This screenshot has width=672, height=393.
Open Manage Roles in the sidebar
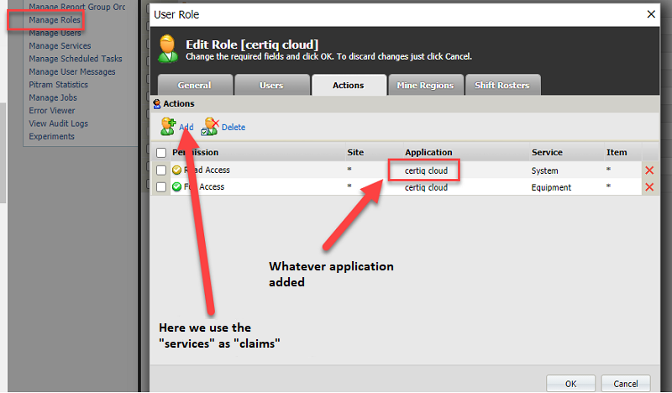coord(55,19)
